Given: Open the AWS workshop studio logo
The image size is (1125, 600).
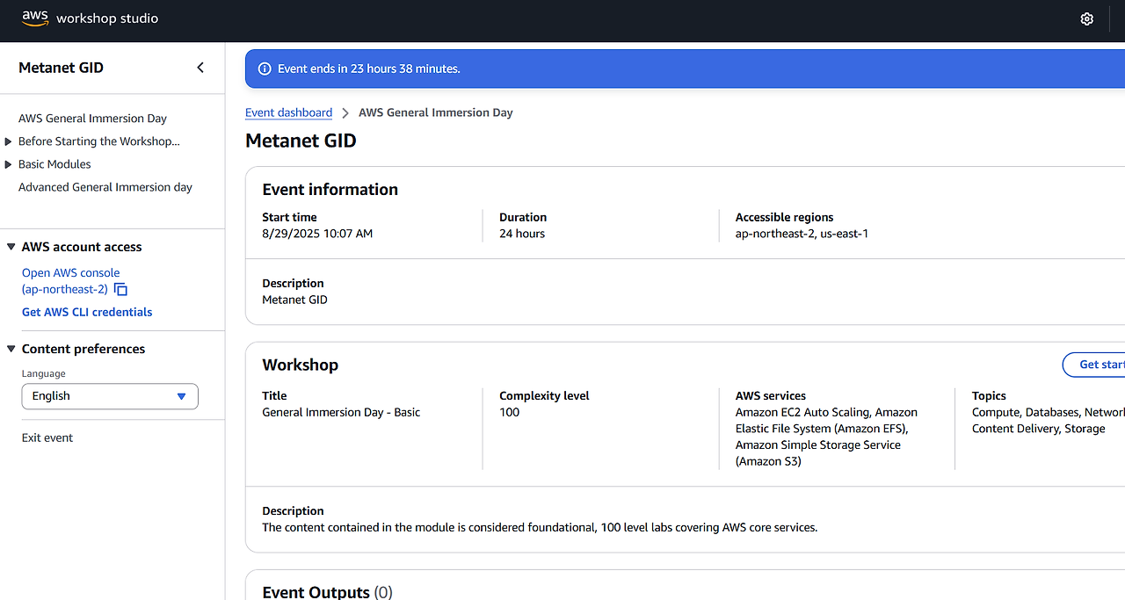Looking at the screenshot, I should [x=90, y=18].
